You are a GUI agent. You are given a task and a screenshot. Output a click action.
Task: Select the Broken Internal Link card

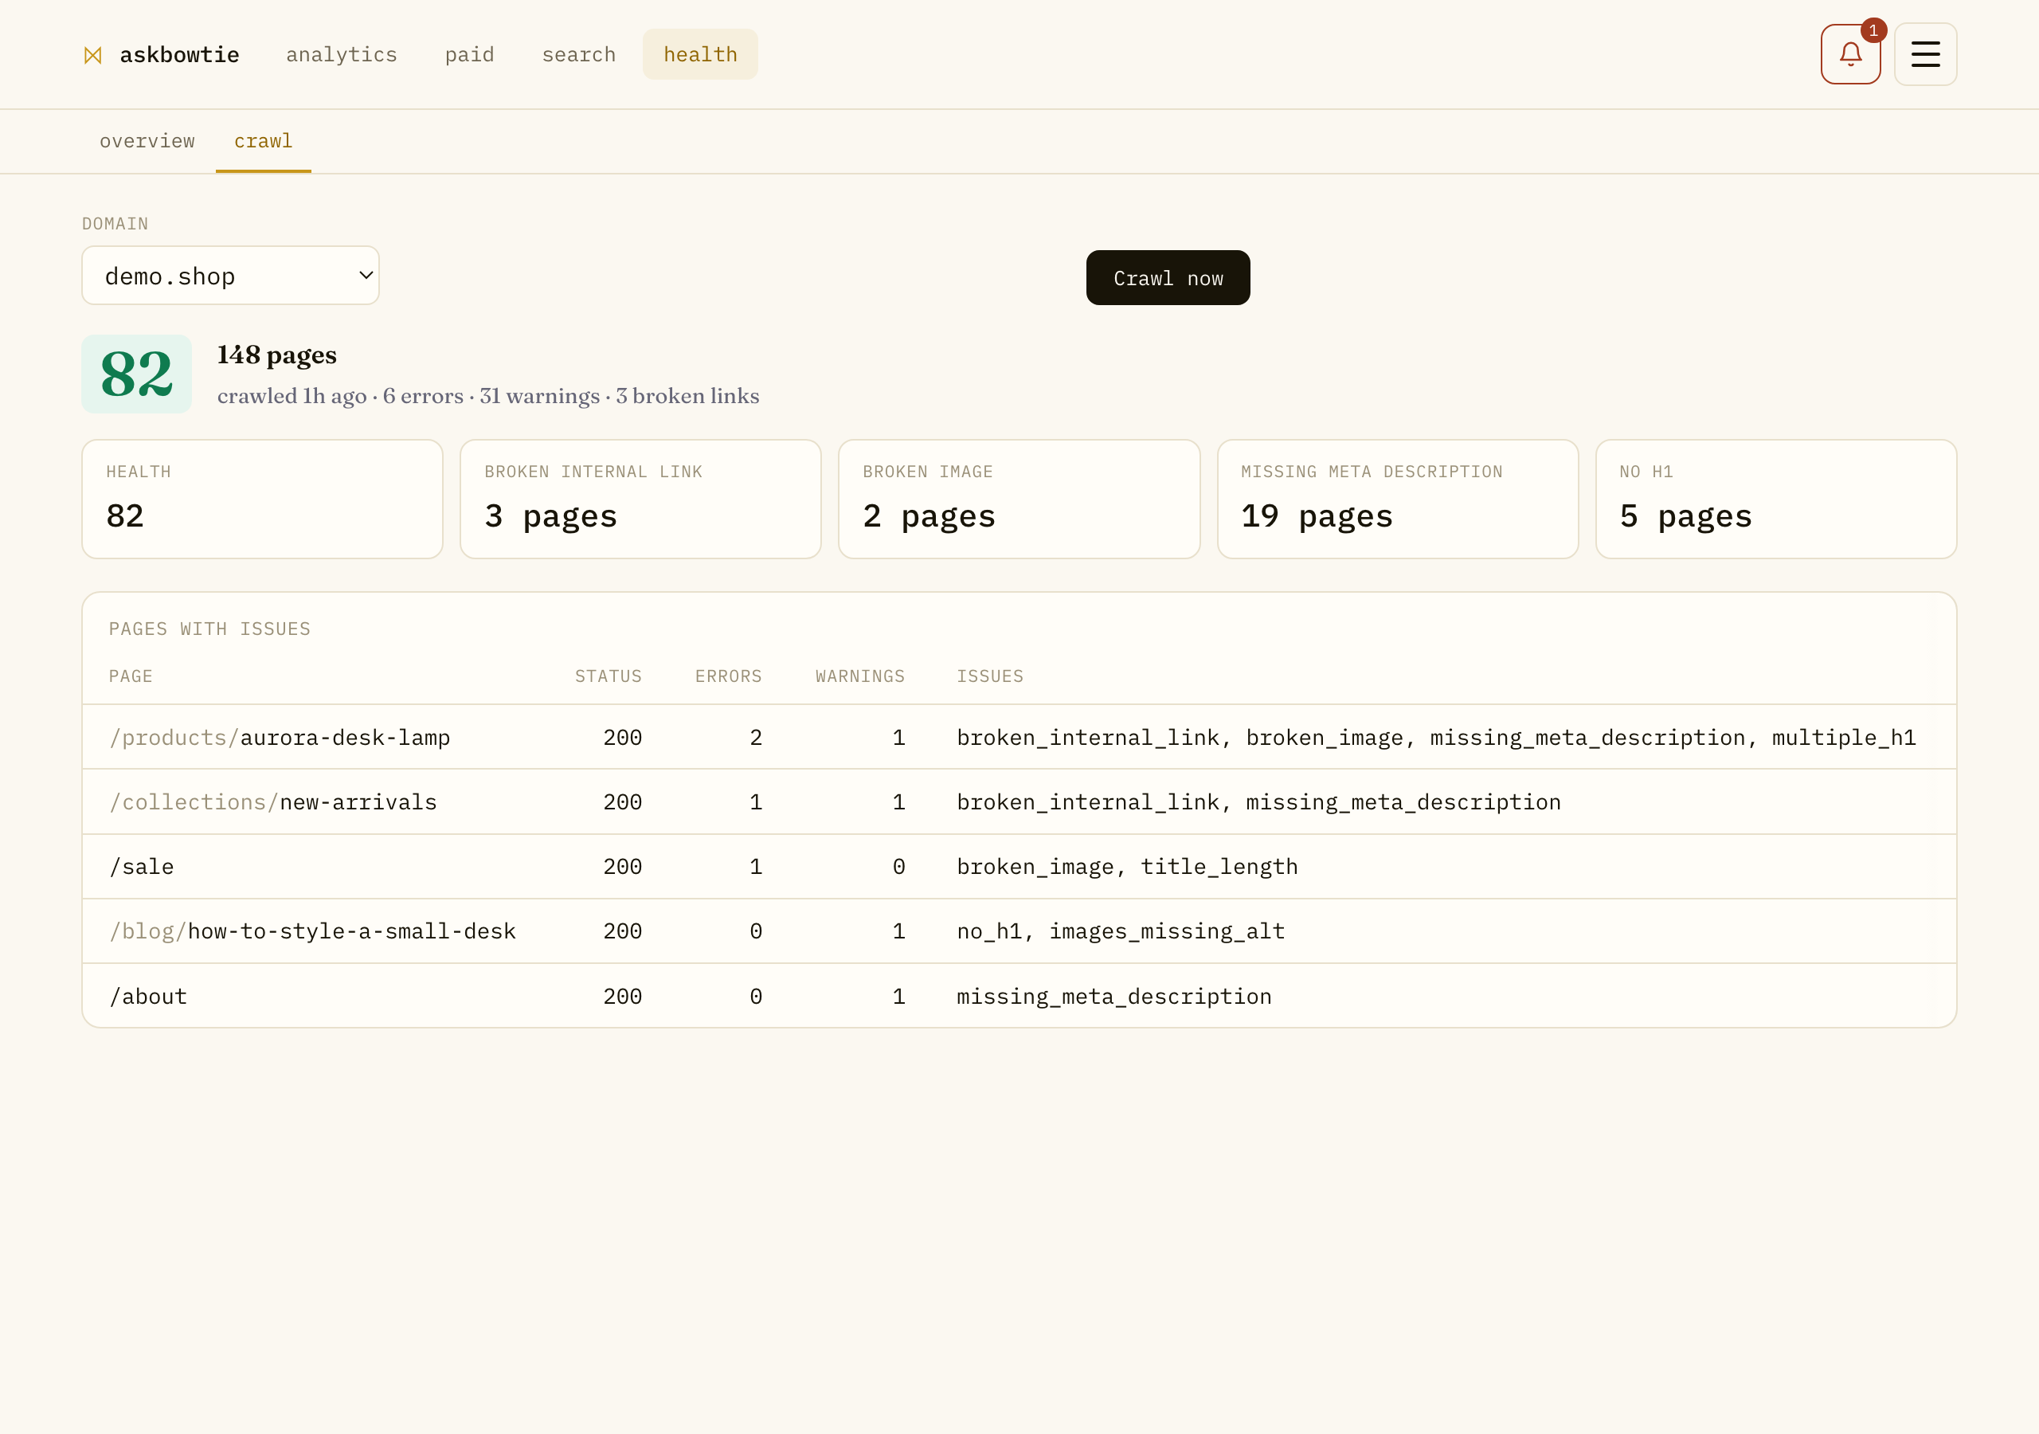[640, 500]
